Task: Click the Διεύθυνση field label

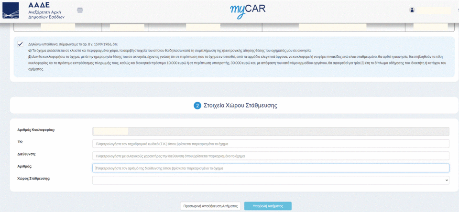Action: point(27,154)
